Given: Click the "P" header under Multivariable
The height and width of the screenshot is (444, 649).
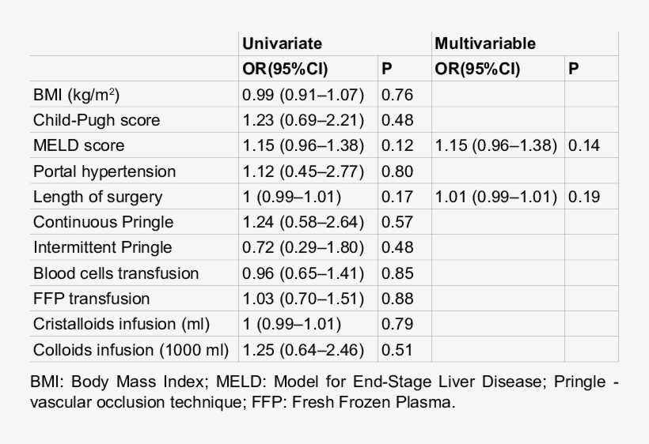Looking at the screenshot, I should tap(573, 70).
